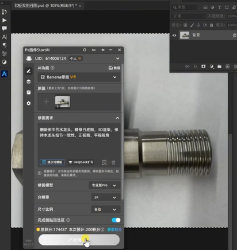Toggle lock transparent pixels icon
Viewport: 237px width, 250px height.
(185, 25)
